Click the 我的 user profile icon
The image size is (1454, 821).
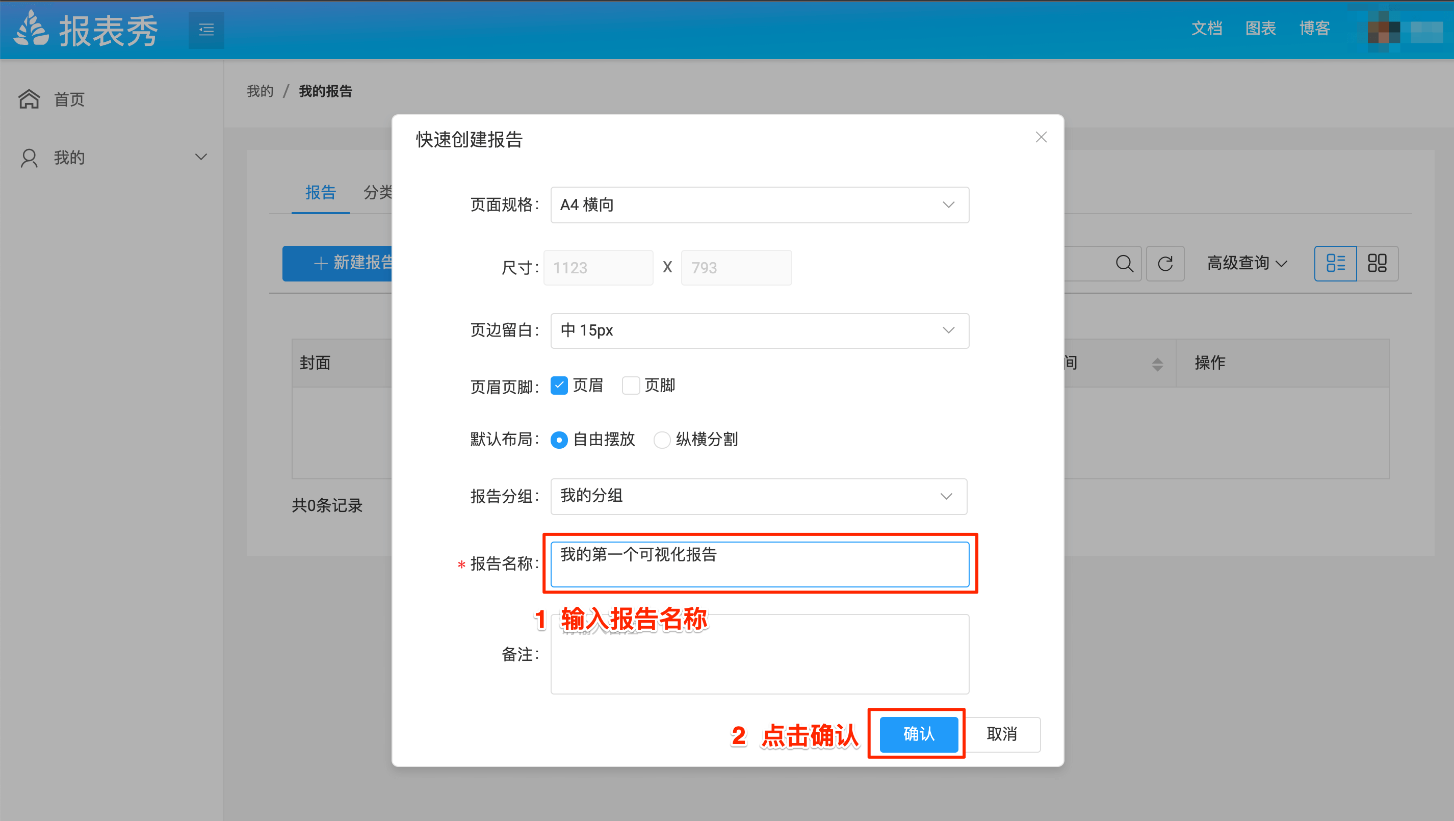(30, 158)
